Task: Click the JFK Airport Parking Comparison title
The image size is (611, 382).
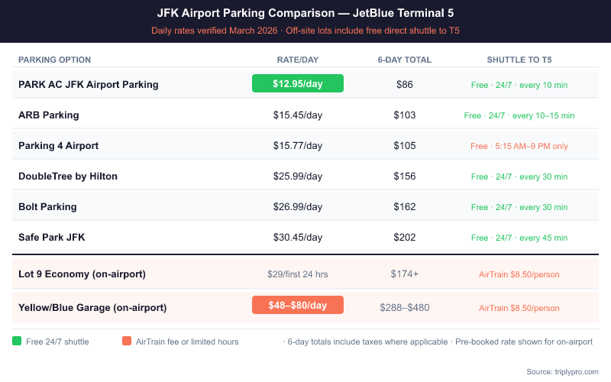Action: pyautogui.click(x=305, y=13)
